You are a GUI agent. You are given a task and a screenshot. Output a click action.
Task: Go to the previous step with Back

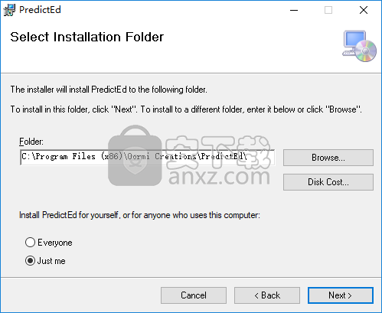(x=267, y=295)
